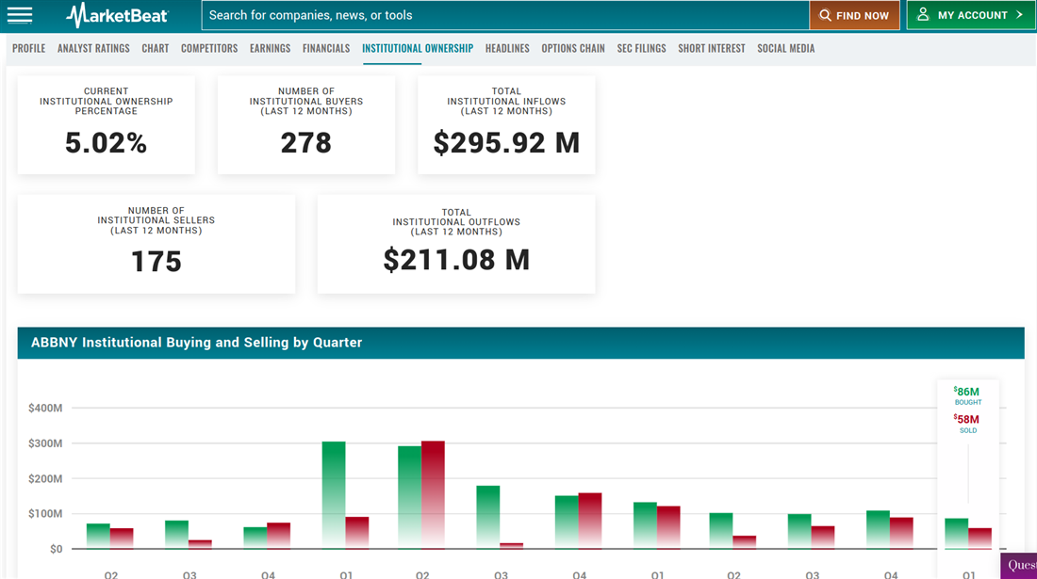Click the Find Now search button
1037x579 pixels.
[854, 15]
